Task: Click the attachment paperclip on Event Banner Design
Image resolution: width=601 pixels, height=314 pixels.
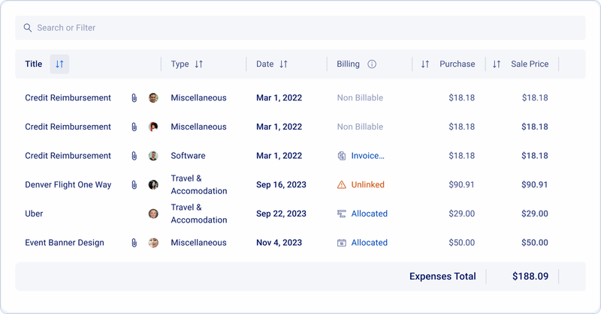Action: (x=134, y=243)
